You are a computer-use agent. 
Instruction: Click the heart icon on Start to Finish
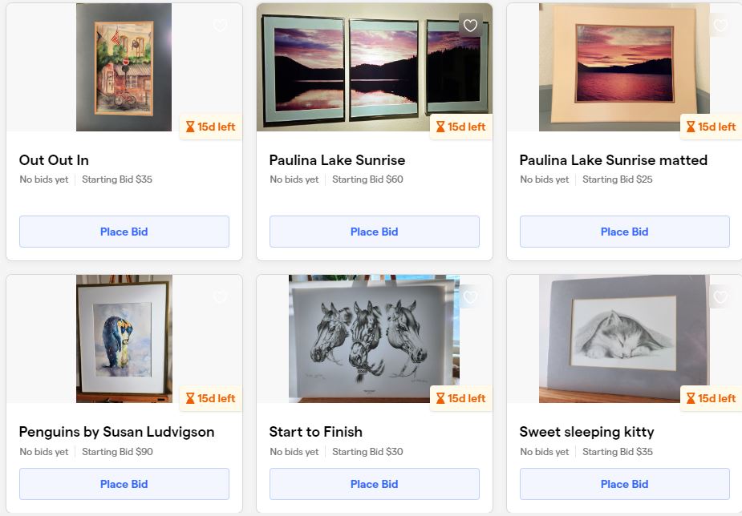[470, 297]
